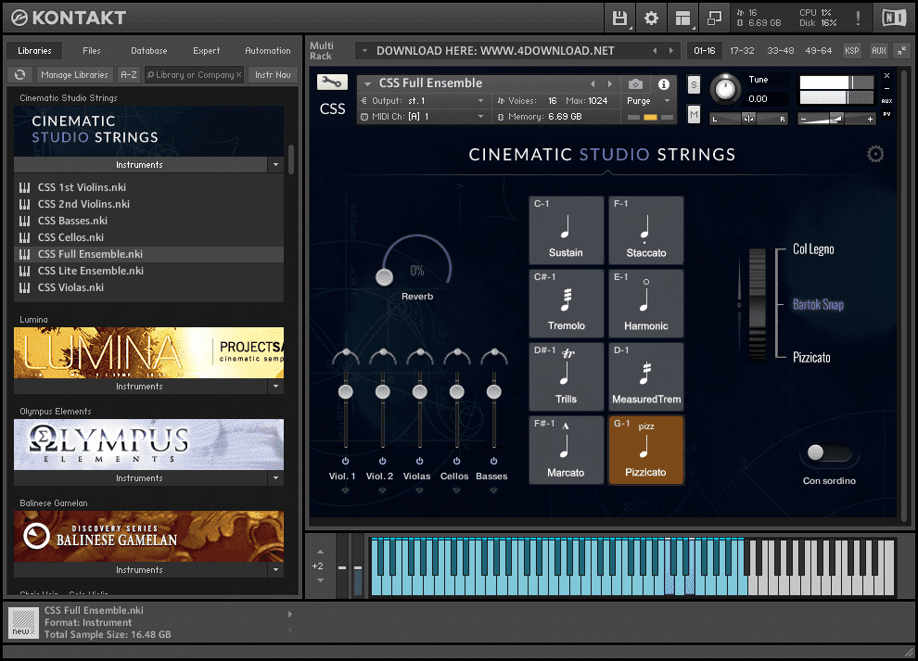The width and height of the screenshot is (918, 661).
Task: Select the Bartok Snap option
Action: click(x=818, y=304)
